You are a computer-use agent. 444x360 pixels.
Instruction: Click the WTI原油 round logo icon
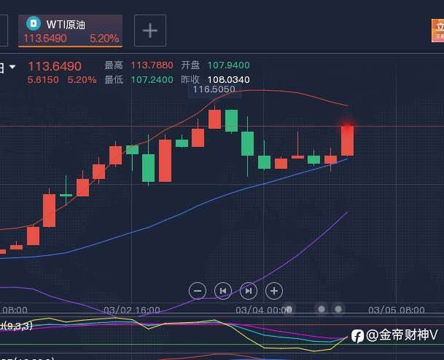[34, 23]
